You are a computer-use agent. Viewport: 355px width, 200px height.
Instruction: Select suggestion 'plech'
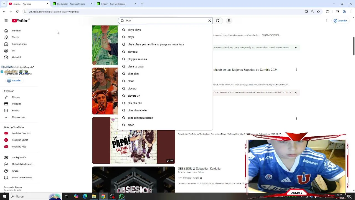(x=165, y=125)
